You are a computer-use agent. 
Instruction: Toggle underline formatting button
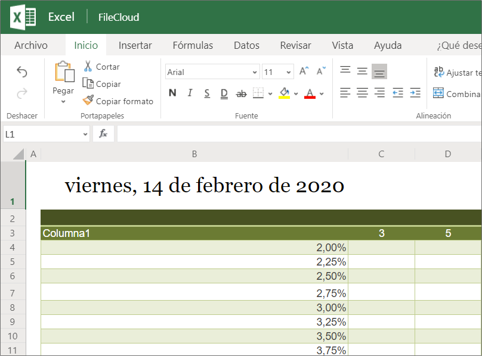coord(207,93)
